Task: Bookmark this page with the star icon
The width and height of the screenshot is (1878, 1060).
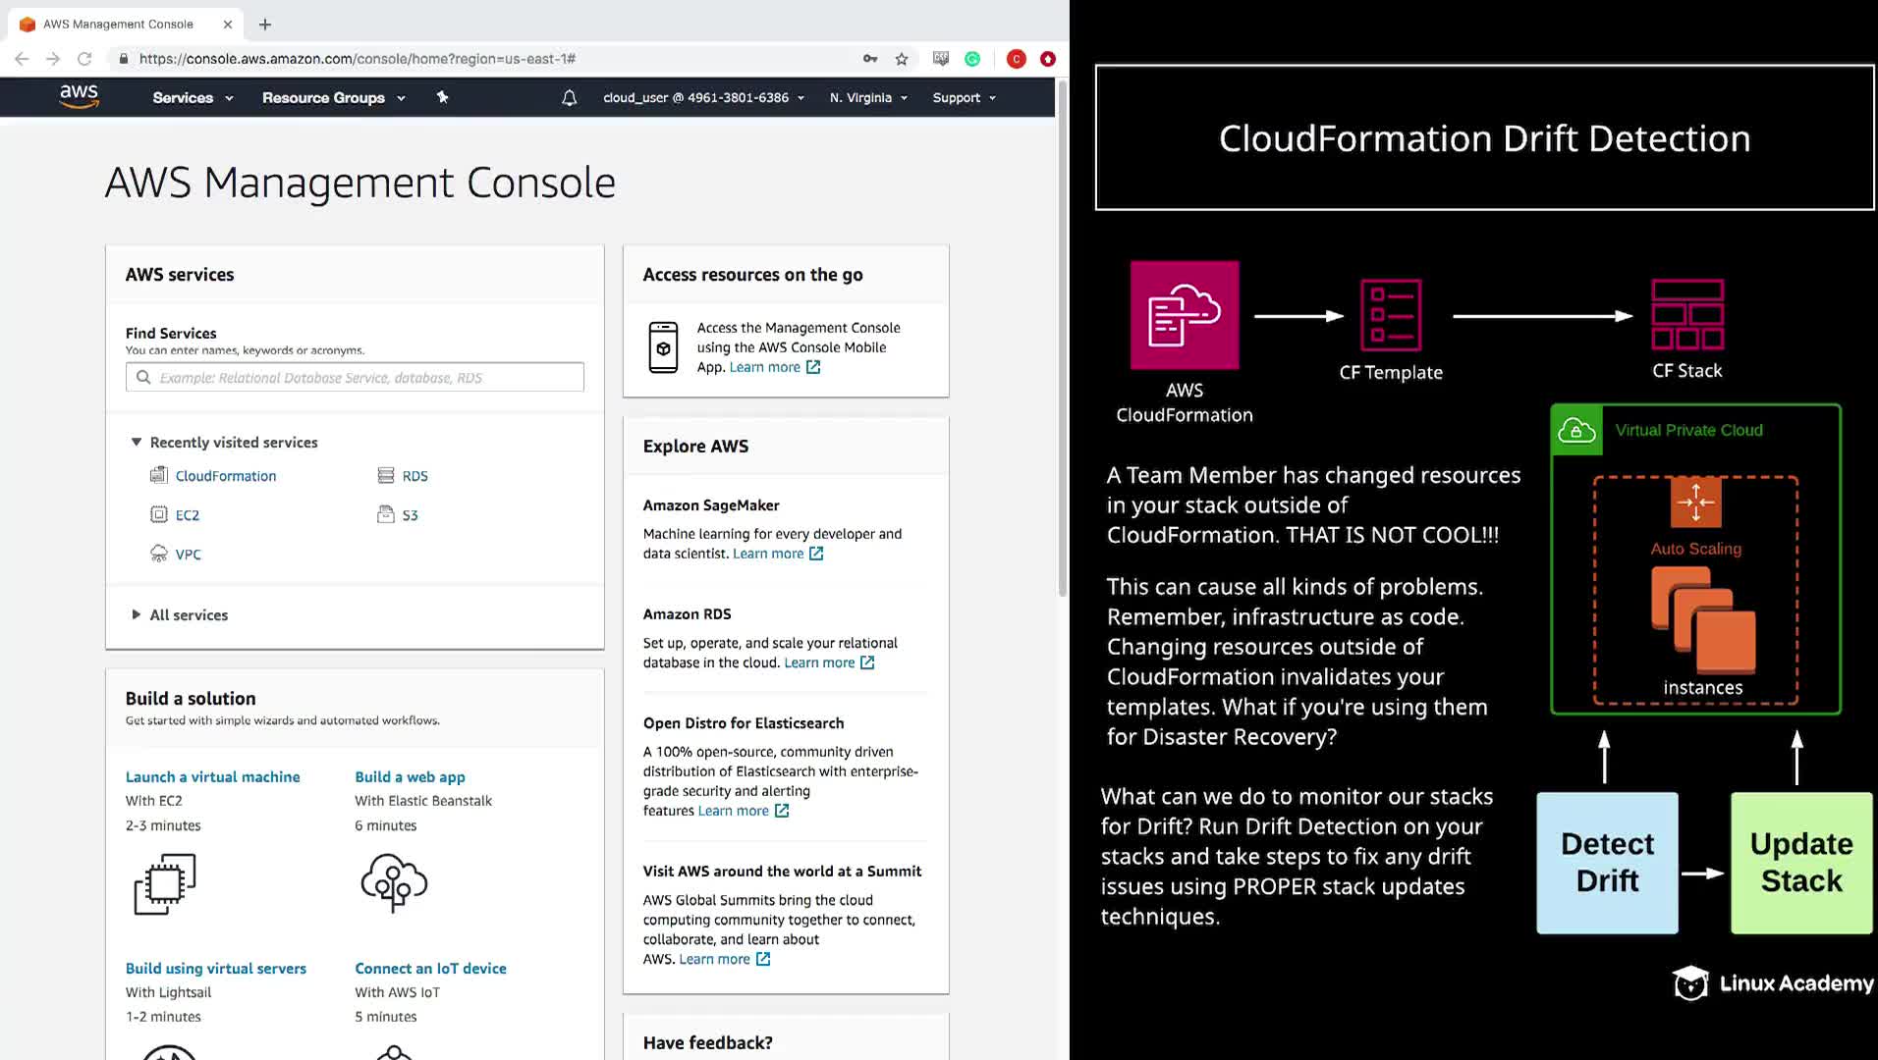Action: tap(902, 59)
